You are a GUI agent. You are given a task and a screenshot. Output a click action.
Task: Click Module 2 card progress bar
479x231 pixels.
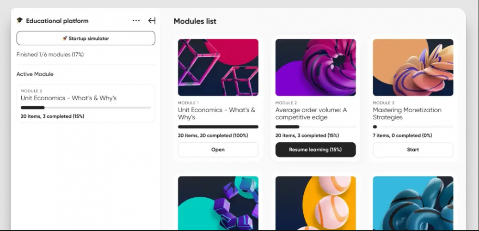pyautogui.click(x=315, y=127)
